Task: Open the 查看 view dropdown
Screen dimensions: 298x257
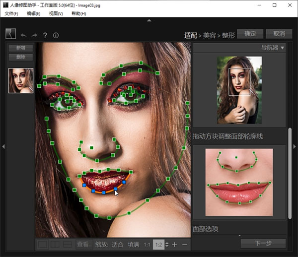Action: pyautogui.click(x=84, y=245)
